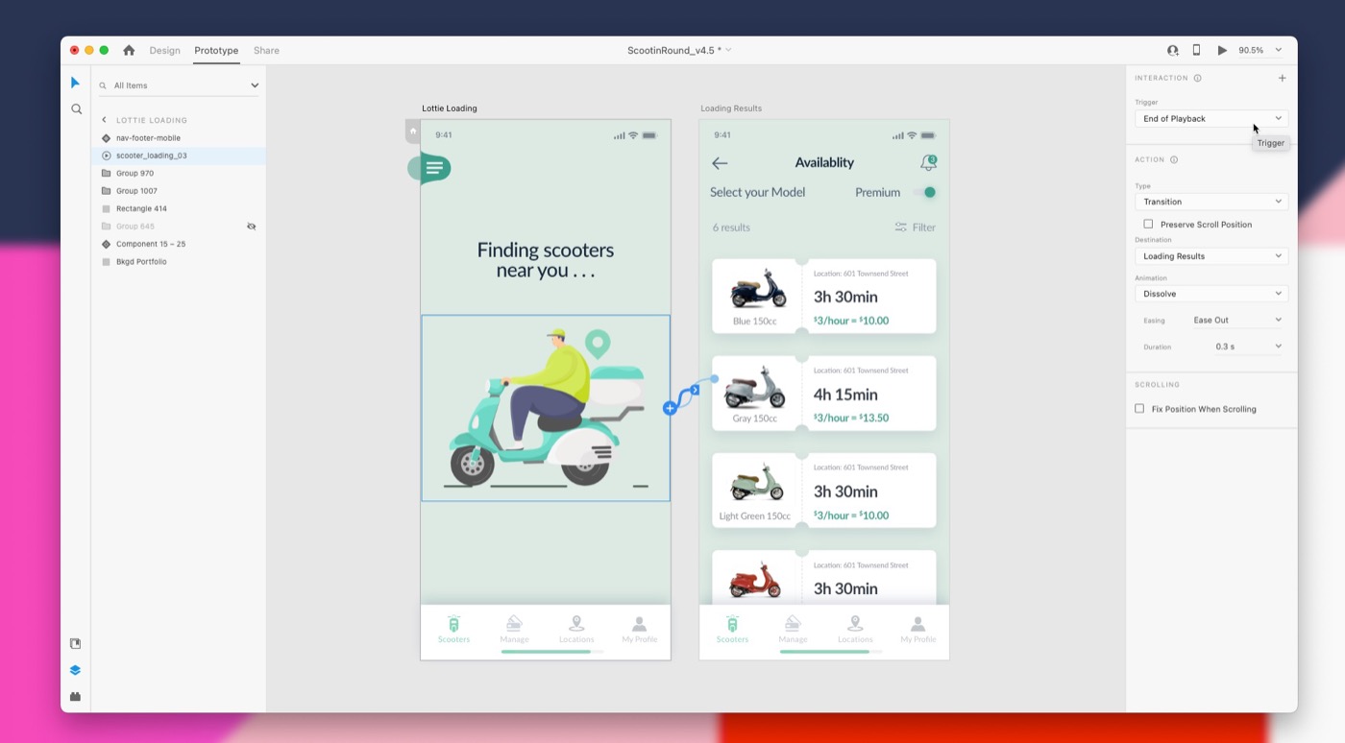
Task: Show the hidden Group 645 layer
Action: 251,227
